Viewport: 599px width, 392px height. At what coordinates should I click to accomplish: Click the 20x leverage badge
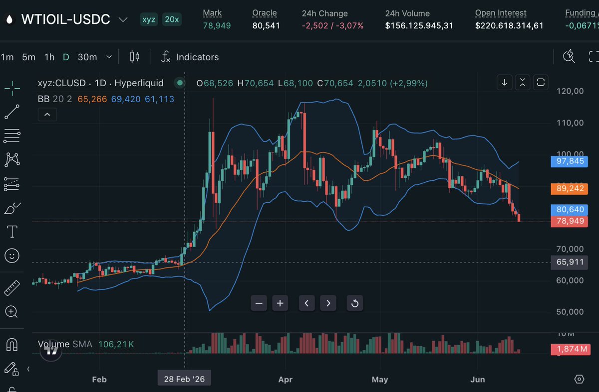tap(172, 20)
